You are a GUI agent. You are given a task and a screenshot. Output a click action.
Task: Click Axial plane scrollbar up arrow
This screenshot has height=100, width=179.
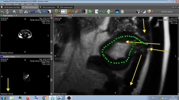pos(51,18)
